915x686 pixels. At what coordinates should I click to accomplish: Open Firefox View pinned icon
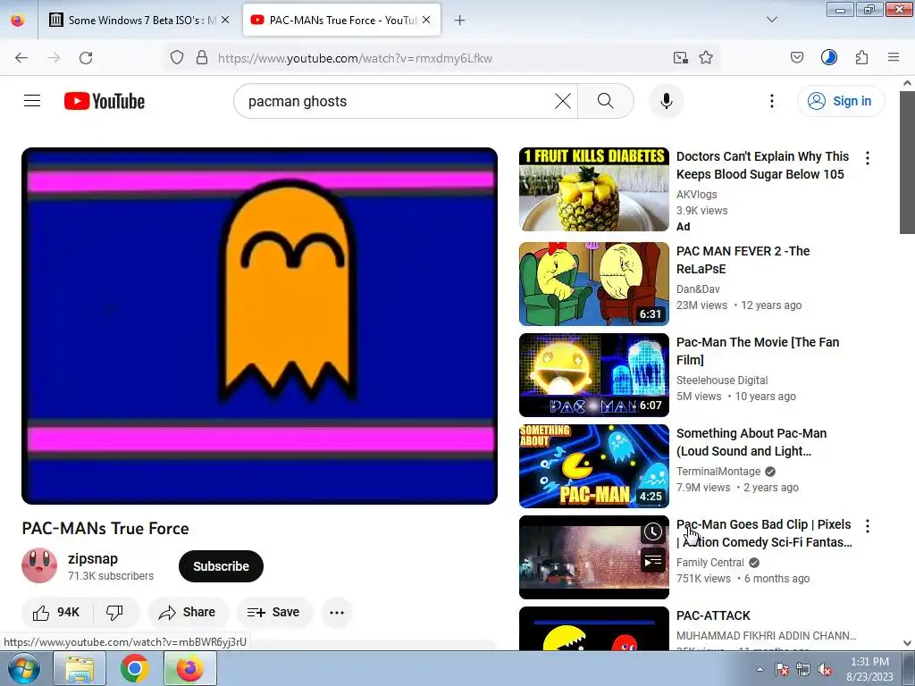click(x=18, y=21)
